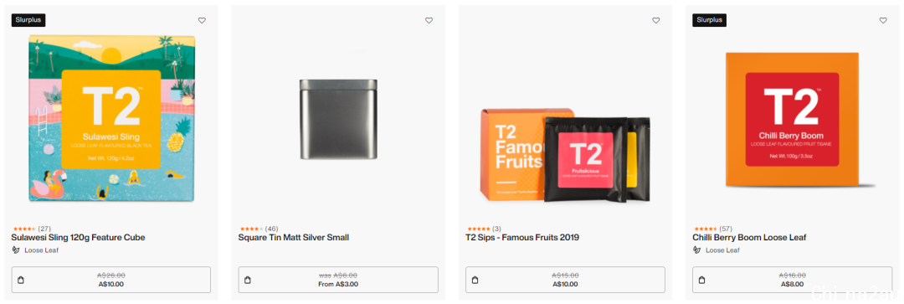Add Chilli Berry Boom A$8.00 to bag
This screenshot has width=904, height=304.
(792, 280)
